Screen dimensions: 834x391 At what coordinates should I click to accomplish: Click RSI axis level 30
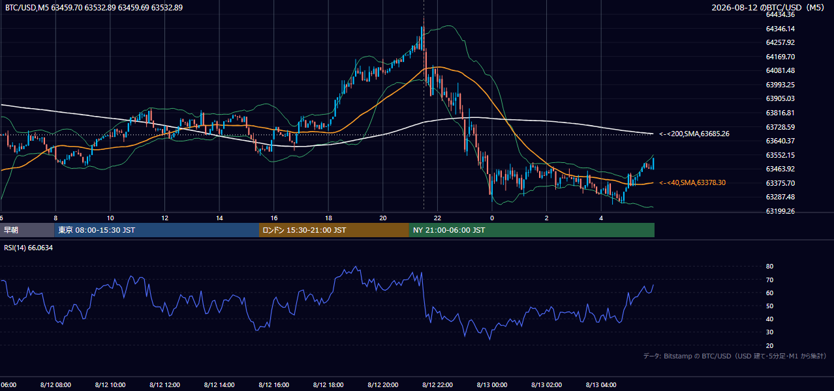coord(769,332)
